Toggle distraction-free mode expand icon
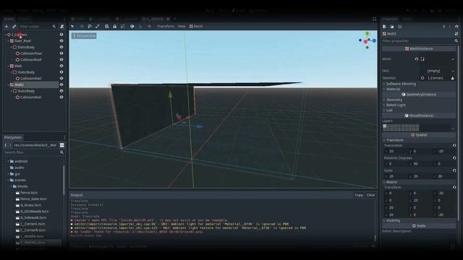 (x=374, y=19)
